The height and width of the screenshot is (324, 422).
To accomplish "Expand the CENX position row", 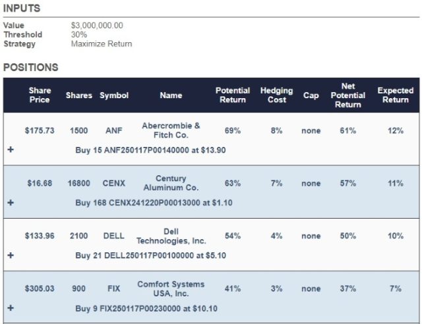I will pyautogui.click(x=10, y=203).
